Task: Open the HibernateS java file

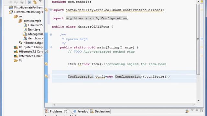Action: pyautogui.click(x=35, y=25)
